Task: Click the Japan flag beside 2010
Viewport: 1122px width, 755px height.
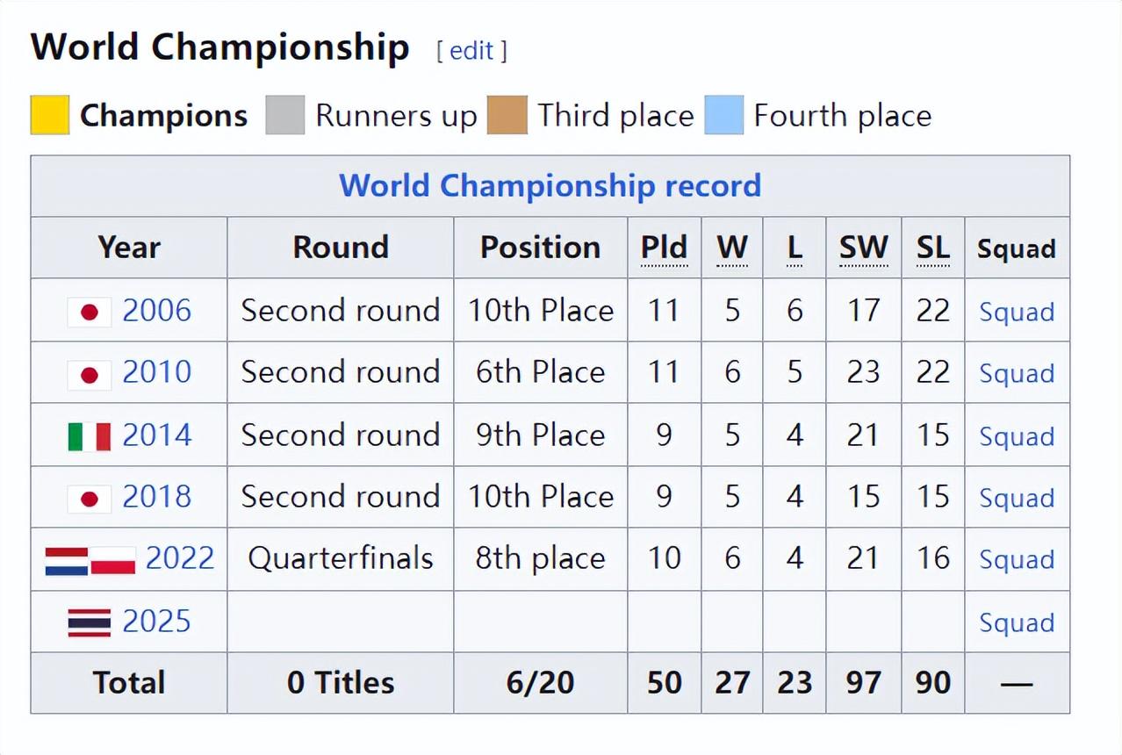Action: pyautogui.click(x=89, y=374)
